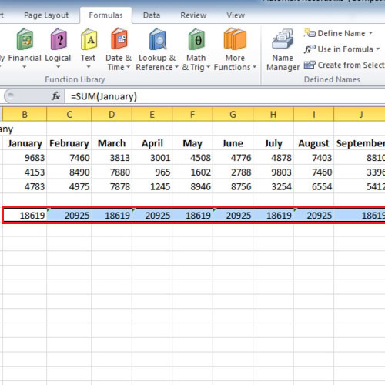Open the Define Name dropdown arrow

[x=370, y=33]
